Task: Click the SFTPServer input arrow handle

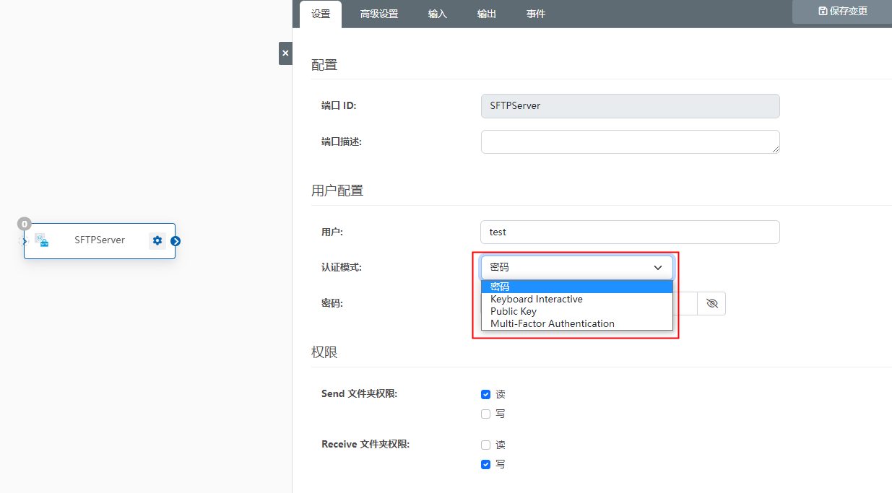Action: click(x=23, y=241)
